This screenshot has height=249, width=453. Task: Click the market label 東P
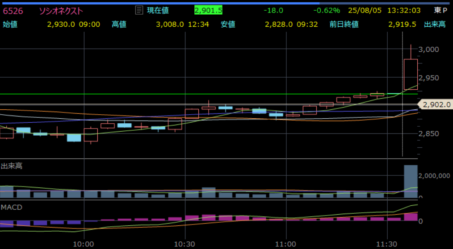click(440, 11)
